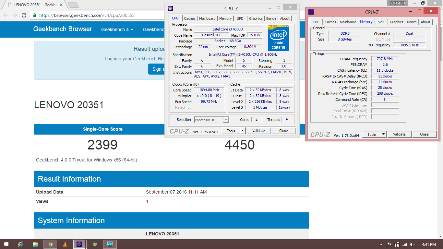The width and height of the screenshot is (443, 249).
Task: Click Validate in CPU-Z Memory window
Action: click(399, 134)
